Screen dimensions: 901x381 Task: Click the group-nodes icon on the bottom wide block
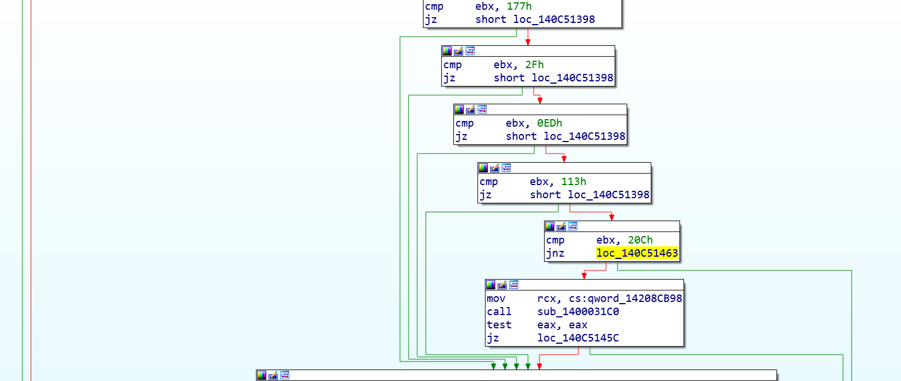coord(285,375)
